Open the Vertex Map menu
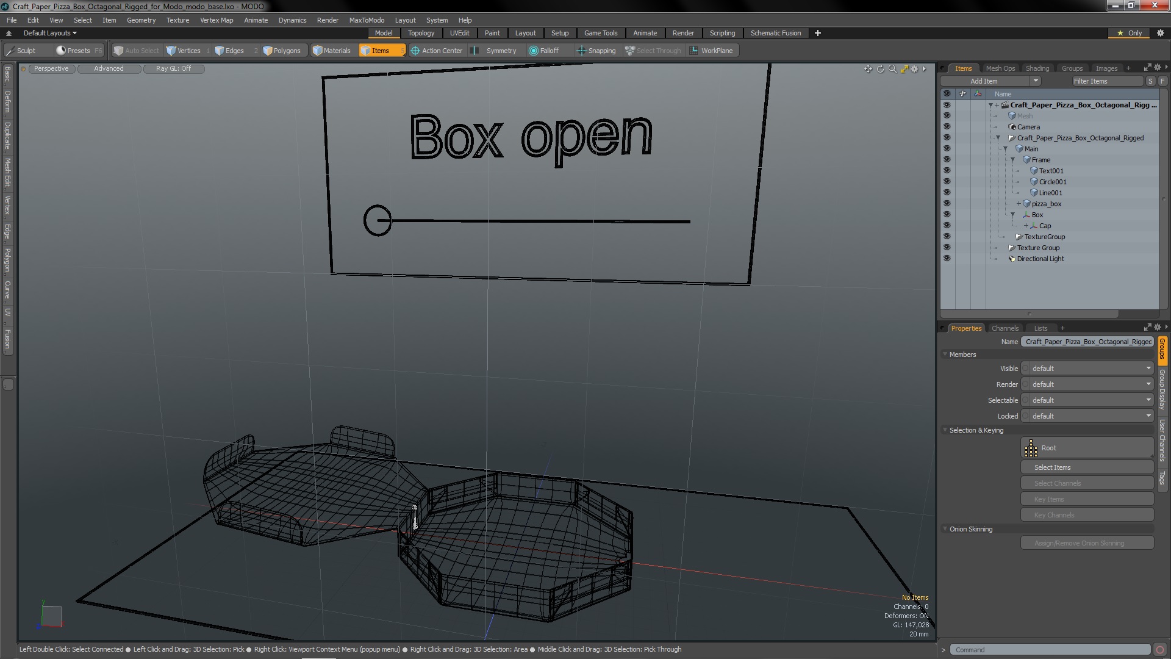1171x659 pixels. pyautogui.click(x=217, y=20)
